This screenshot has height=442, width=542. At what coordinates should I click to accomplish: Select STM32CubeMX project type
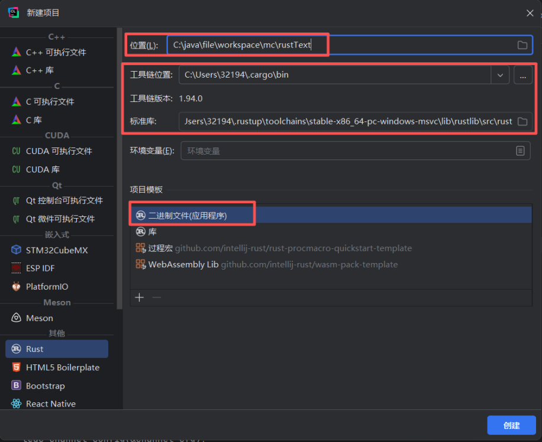pos(57,250)
